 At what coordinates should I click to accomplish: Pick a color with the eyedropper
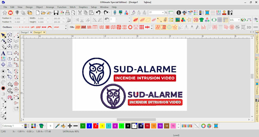[57, 126]
